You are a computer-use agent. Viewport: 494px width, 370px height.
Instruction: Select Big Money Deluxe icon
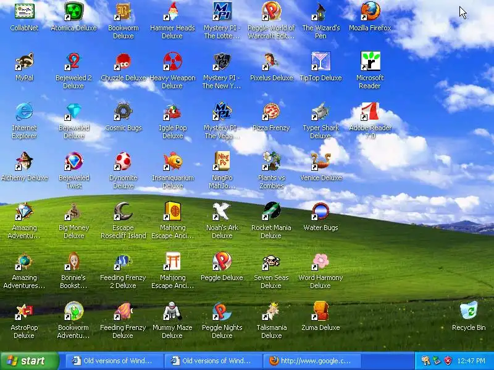coord(73,211)
